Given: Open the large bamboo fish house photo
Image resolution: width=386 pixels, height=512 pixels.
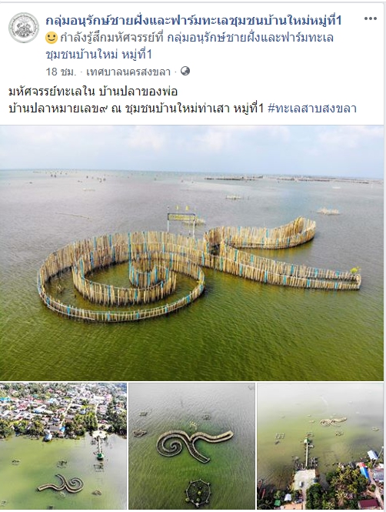Looking at the screenshot, I should pyautogui.click(x=191, y=253).
